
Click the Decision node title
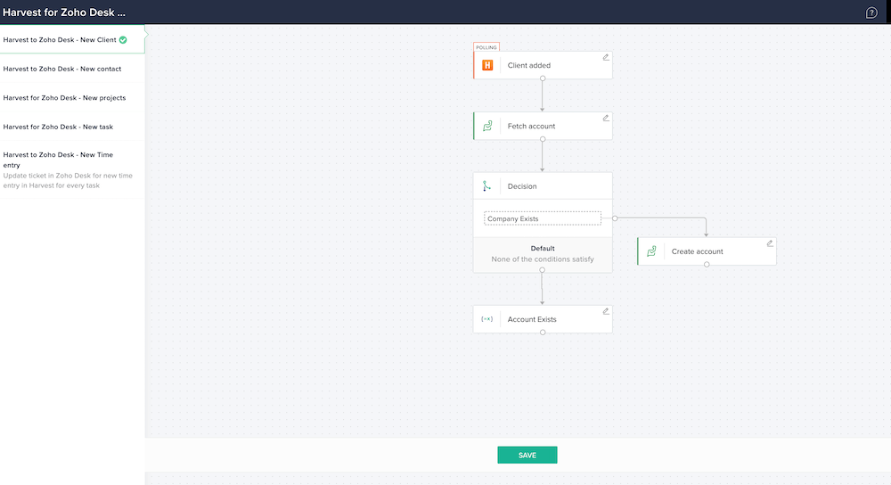[522, 186]
